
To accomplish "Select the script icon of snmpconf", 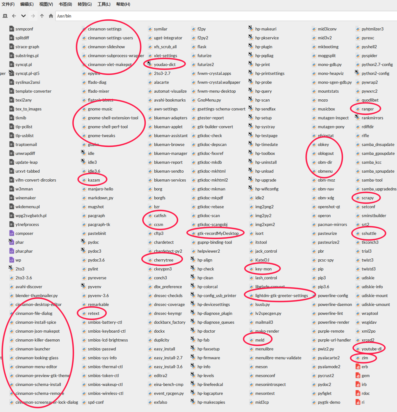I will [x=12, y=29].
